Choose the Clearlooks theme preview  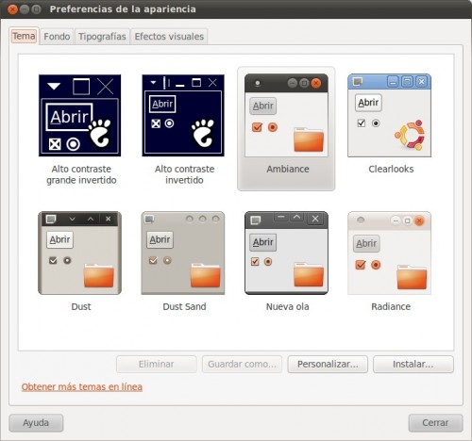[x=389, y=116]
